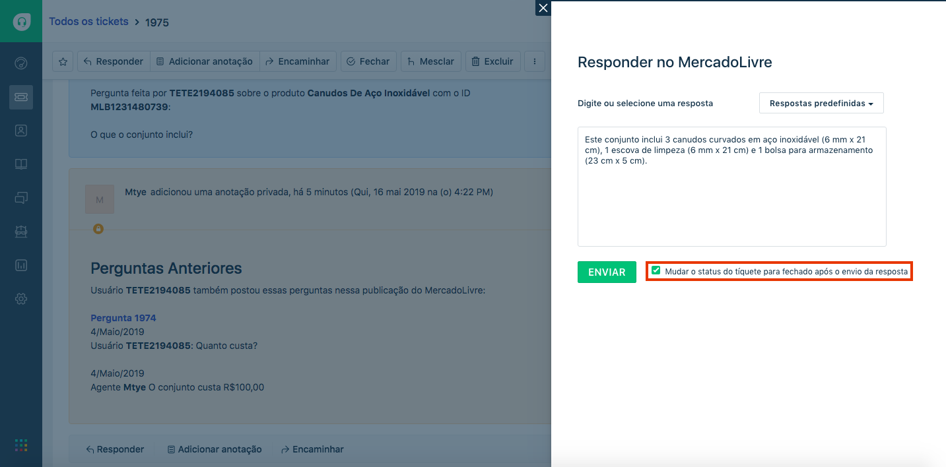Click the Mesclar button
The width and height of the screenshot is (946, 467).
431,61
